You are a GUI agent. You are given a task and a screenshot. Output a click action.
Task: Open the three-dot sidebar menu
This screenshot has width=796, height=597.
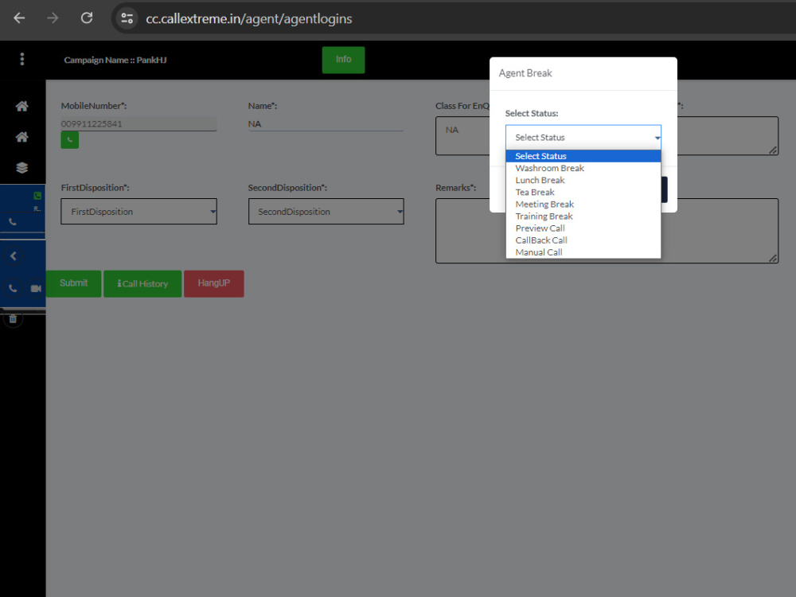point(21,60)
